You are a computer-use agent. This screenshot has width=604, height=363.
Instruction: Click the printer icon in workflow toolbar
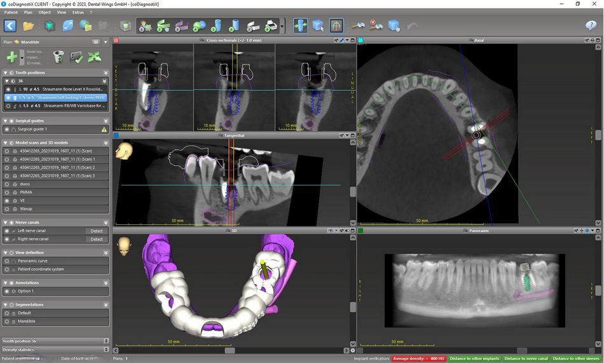(271, 26)
